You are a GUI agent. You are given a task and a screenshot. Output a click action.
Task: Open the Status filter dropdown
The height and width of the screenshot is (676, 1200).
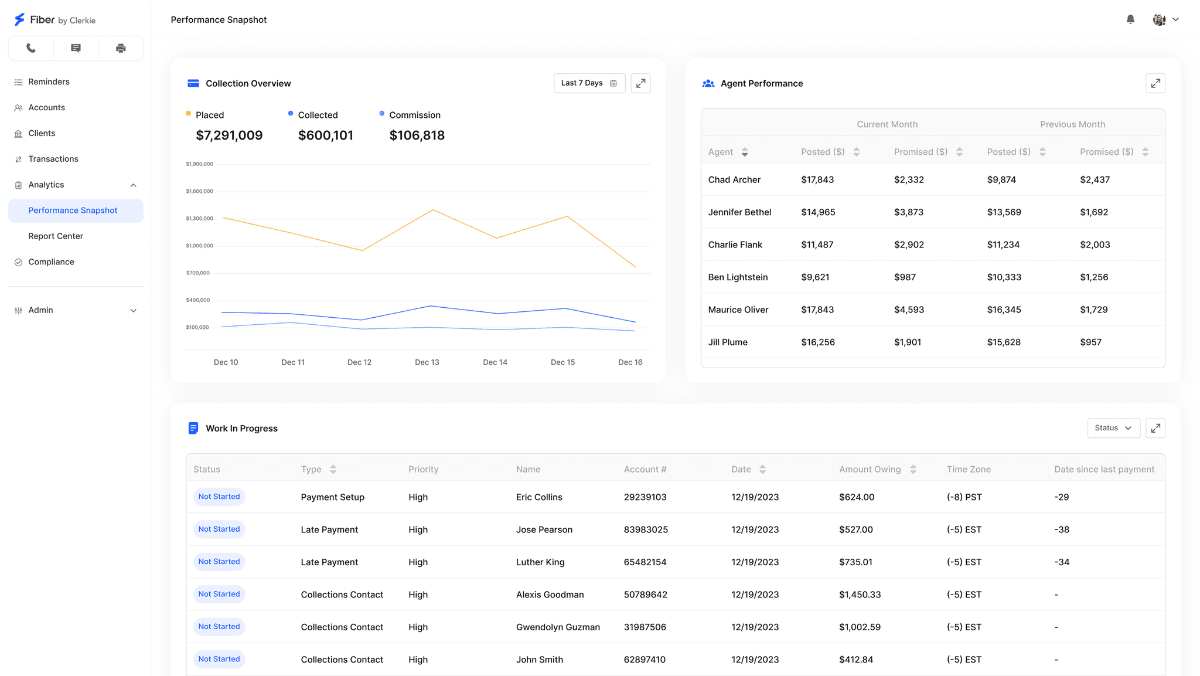(x=1113, y=428)
